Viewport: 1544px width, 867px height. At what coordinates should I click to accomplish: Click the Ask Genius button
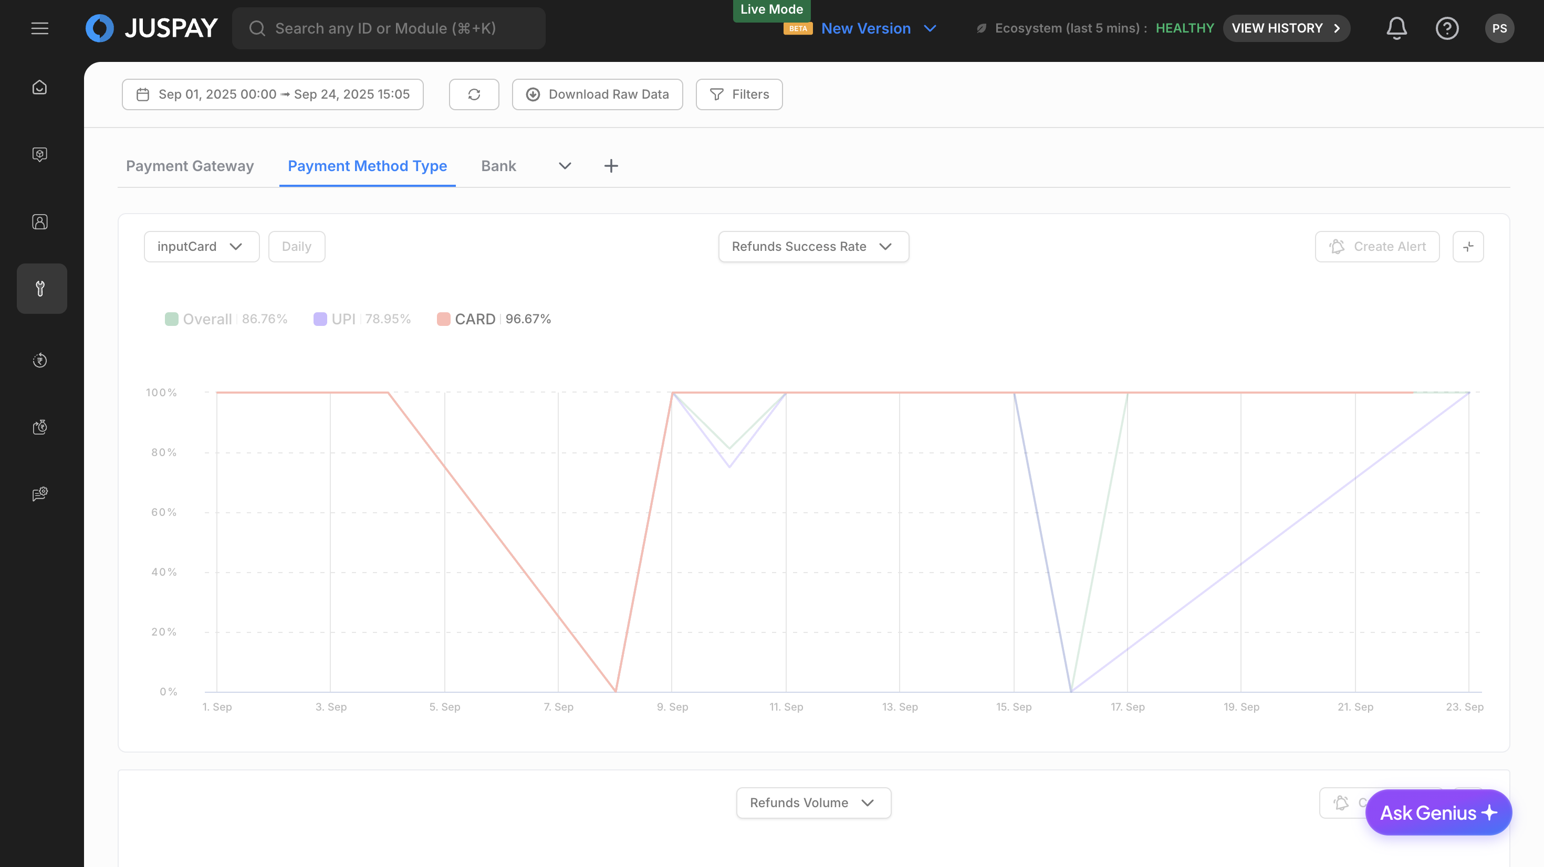[x=1438, y=812]
